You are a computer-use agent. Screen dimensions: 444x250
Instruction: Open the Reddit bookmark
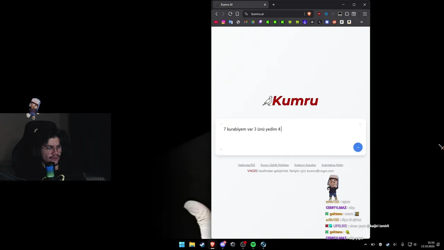(x=334, y=22)
